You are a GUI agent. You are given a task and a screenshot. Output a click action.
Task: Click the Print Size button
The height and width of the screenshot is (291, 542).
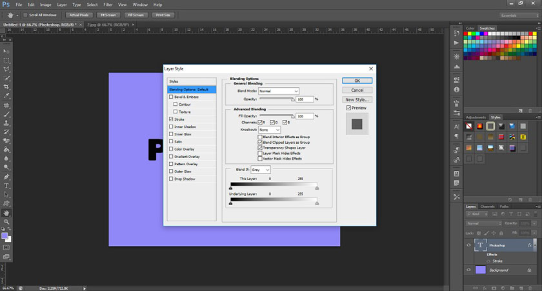click(x=163, y=15)
